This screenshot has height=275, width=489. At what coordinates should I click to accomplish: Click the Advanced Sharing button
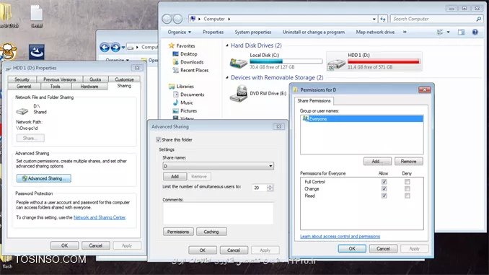[44, 178]
